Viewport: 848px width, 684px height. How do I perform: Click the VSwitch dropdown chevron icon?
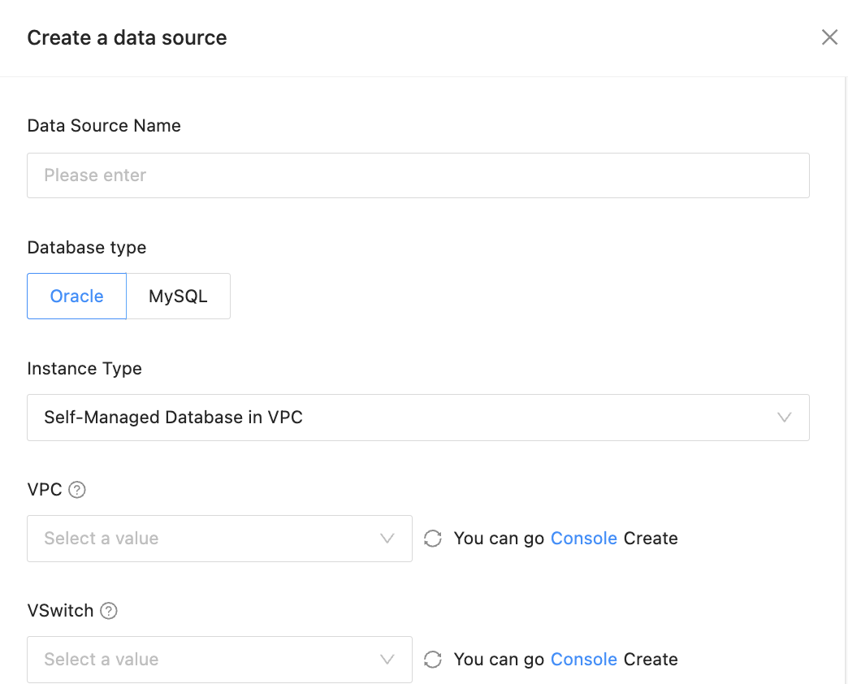[x=387, y=660]
